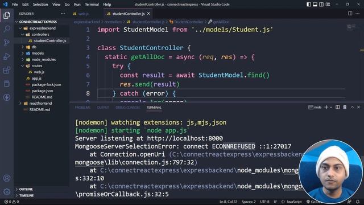Open the Thunder Client lightning icon
Screen dimensions: 364x205
[7, 97]
